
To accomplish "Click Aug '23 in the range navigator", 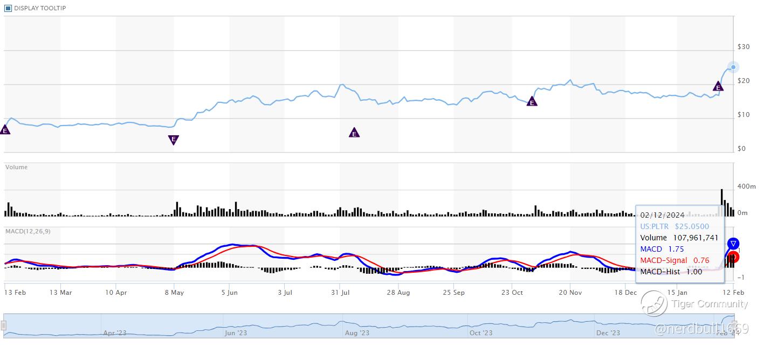I will coord(357,333).
